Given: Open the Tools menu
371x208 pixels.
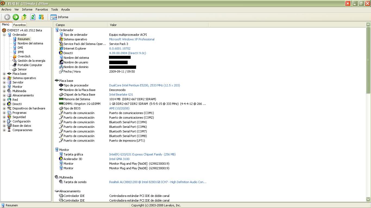Looking at the screenshot, I should 55,9.
